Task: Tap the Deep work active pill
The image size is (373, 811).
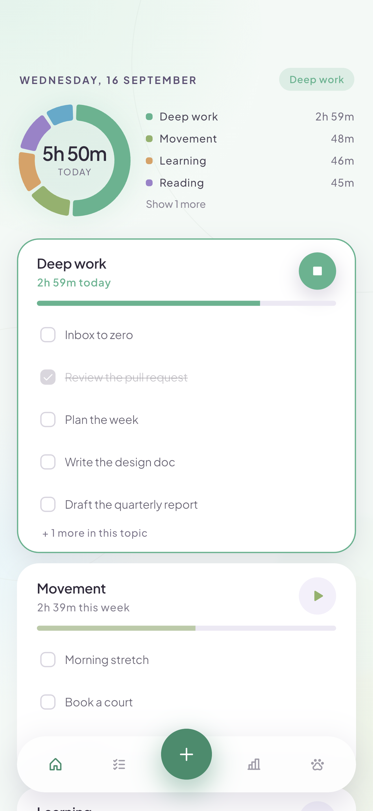Action: pyautogui.click(x=316, y=79)
